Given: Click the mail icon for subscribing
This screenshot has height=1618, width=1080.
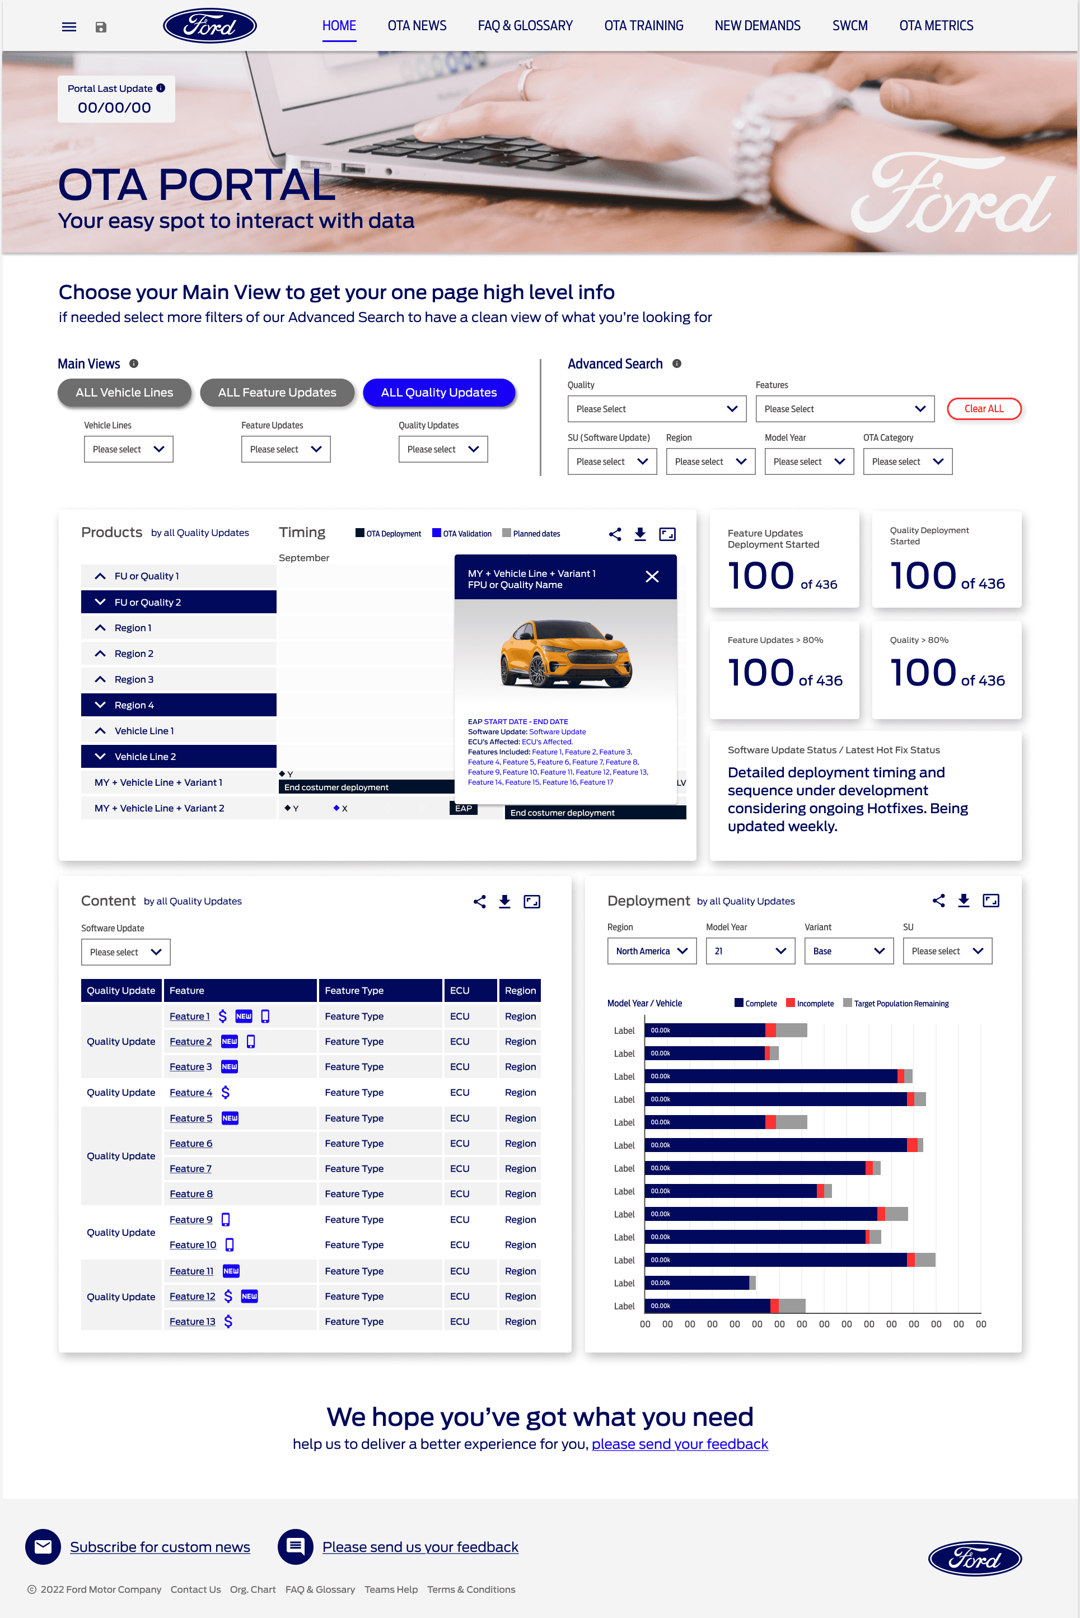Looking at the screenshot, I should (x=44, y=1546).
